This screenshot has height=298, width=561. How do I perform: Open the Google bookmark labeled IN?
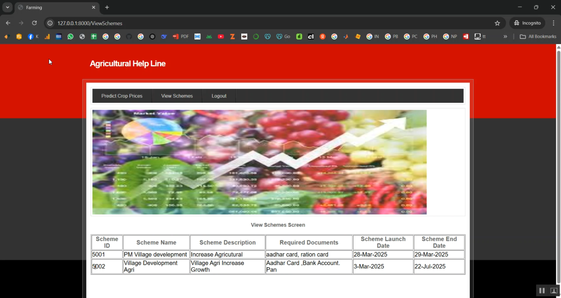click(x=373, y=37)
